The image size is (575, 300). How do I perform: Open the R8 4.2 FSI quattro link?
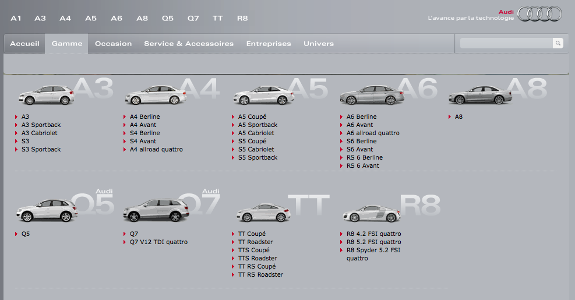click(373, 234)
